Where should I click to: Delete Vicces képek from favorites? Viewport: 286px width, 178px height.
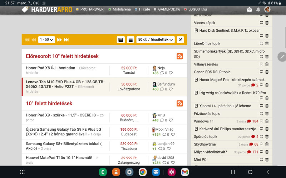point(267,23)
